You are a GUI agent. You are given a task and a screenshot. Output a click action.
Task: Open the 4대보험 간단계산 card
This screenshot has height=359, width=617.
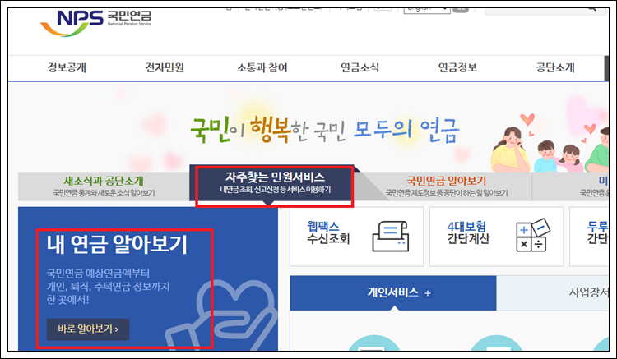pyautogui.click(x=496, y=237)
